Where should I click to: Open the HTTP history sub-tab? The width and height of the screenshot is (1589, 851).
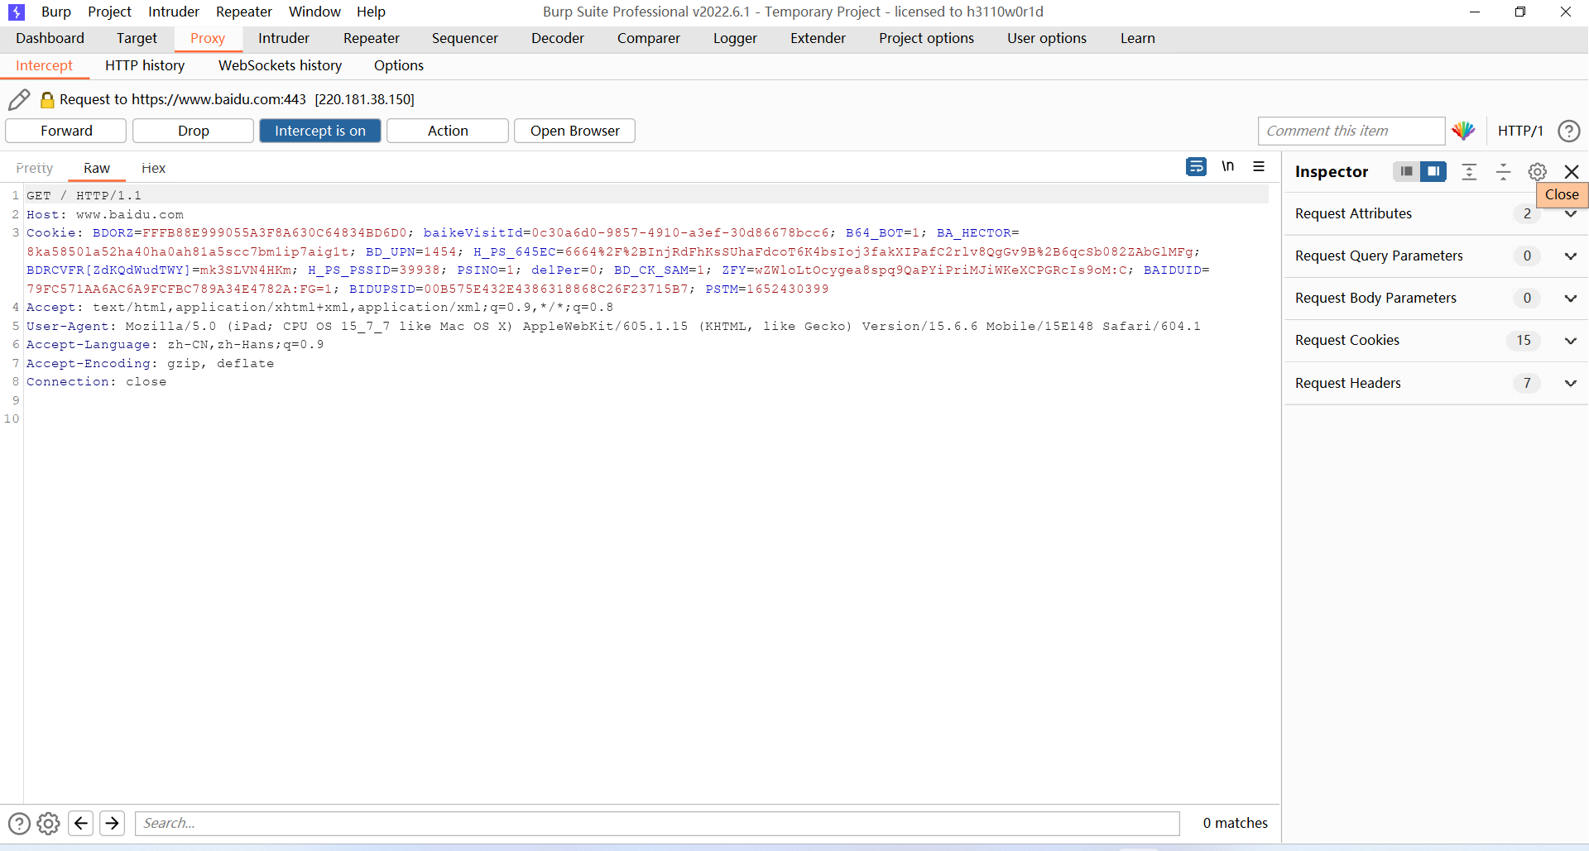[145, 65]
